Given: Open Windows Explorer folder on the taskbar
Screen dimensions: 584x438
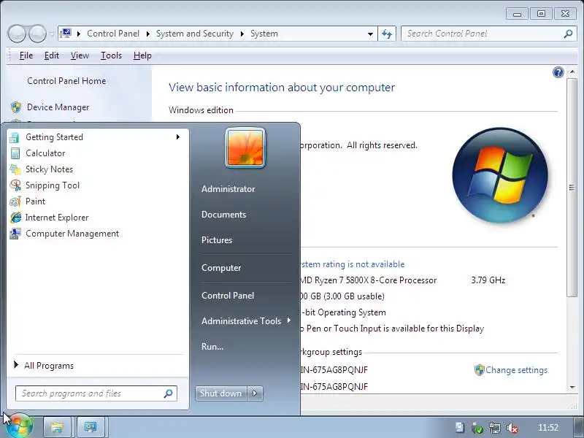Looking at the screenshot, I should (x=58, y=427).
